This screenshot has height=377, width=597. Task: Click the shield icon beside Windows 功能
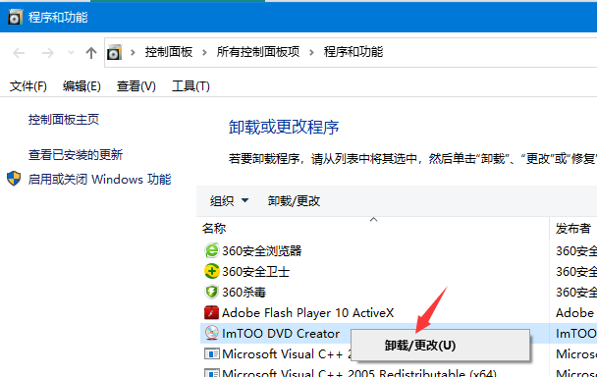[x=14, y=179]
